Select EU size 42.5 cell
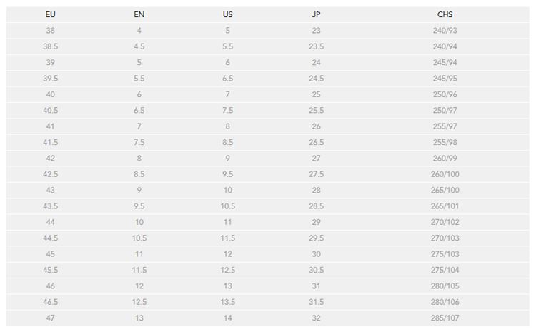536x332 pixels. point(51,174)
